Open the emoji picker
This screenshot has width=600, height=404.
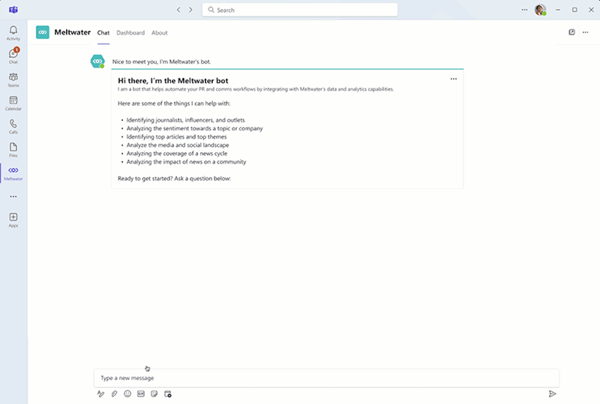(127, 394)
